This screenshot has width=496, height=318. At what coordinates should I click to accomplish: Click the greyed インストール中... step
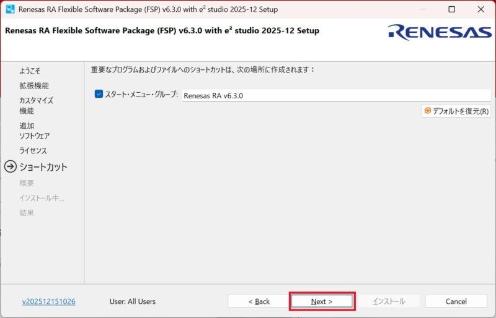click(42, 198)
